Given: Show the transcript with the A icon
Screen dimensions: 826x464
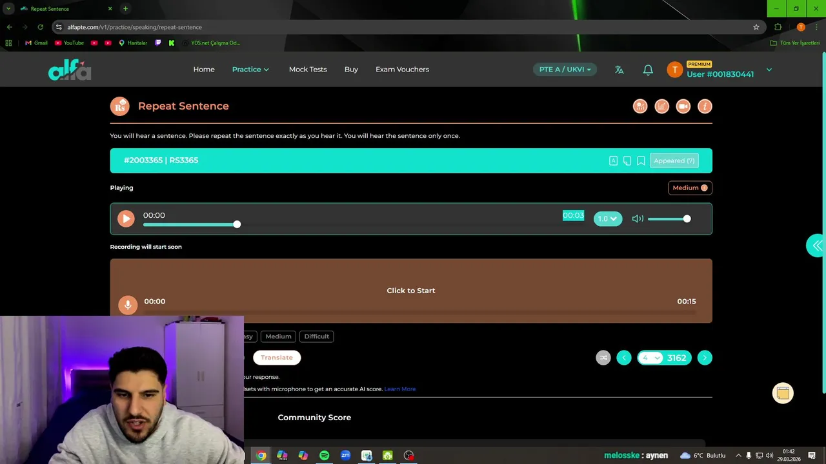Looking at the screenshot, I should [613, 160].
